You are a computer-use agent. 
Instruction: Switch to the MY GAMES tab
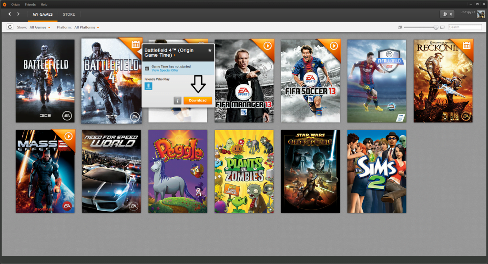42,14
